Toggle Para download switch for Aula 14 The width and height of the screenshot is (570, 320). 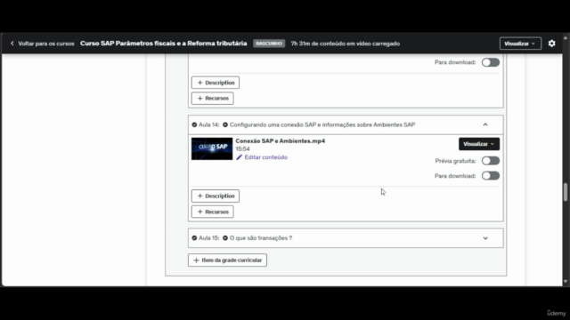(491, 176)
